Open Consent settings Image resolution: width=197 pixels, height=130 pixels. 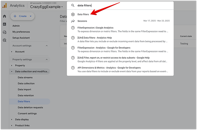pos(27,114)
